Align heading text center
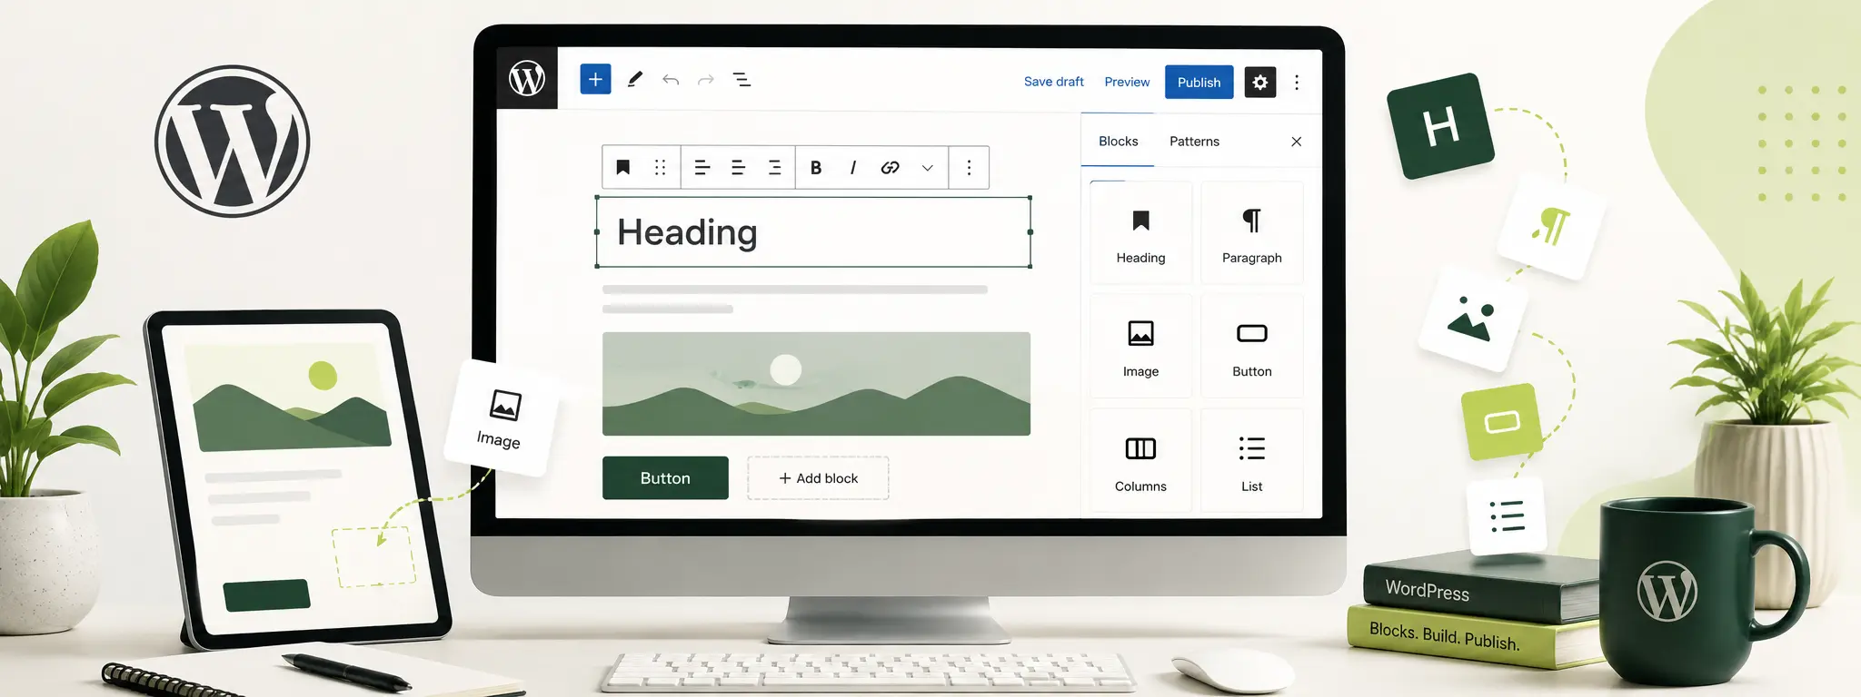Viewport: 1861px width, 697px height. 738,167
